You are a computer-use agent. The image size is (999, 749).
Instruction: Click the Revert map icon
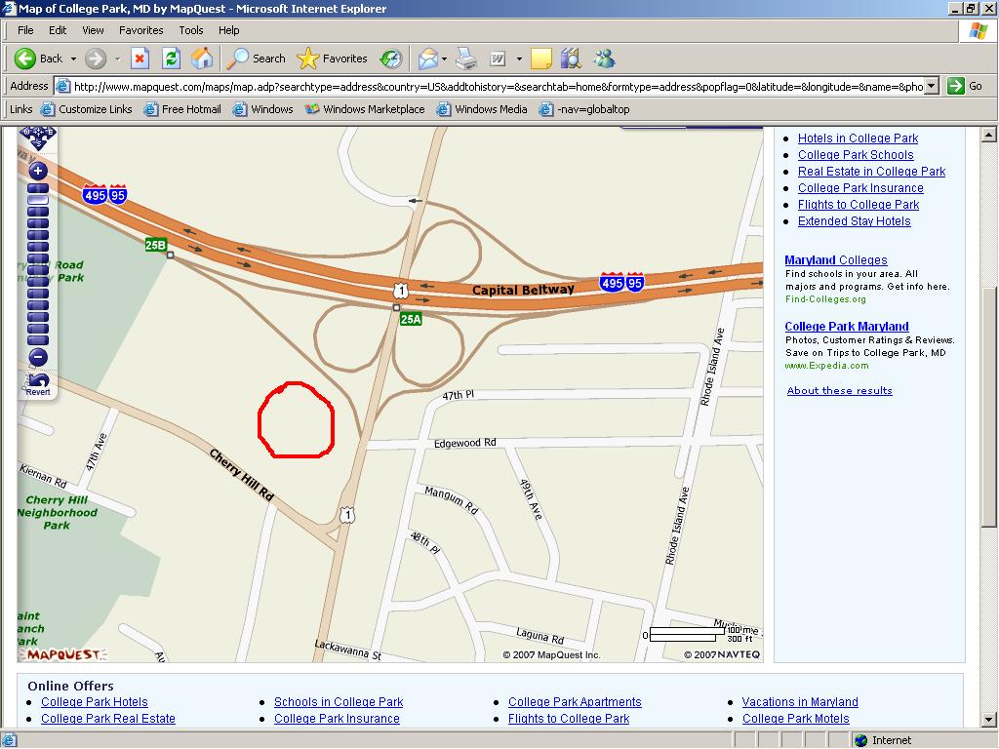[38, 384]
